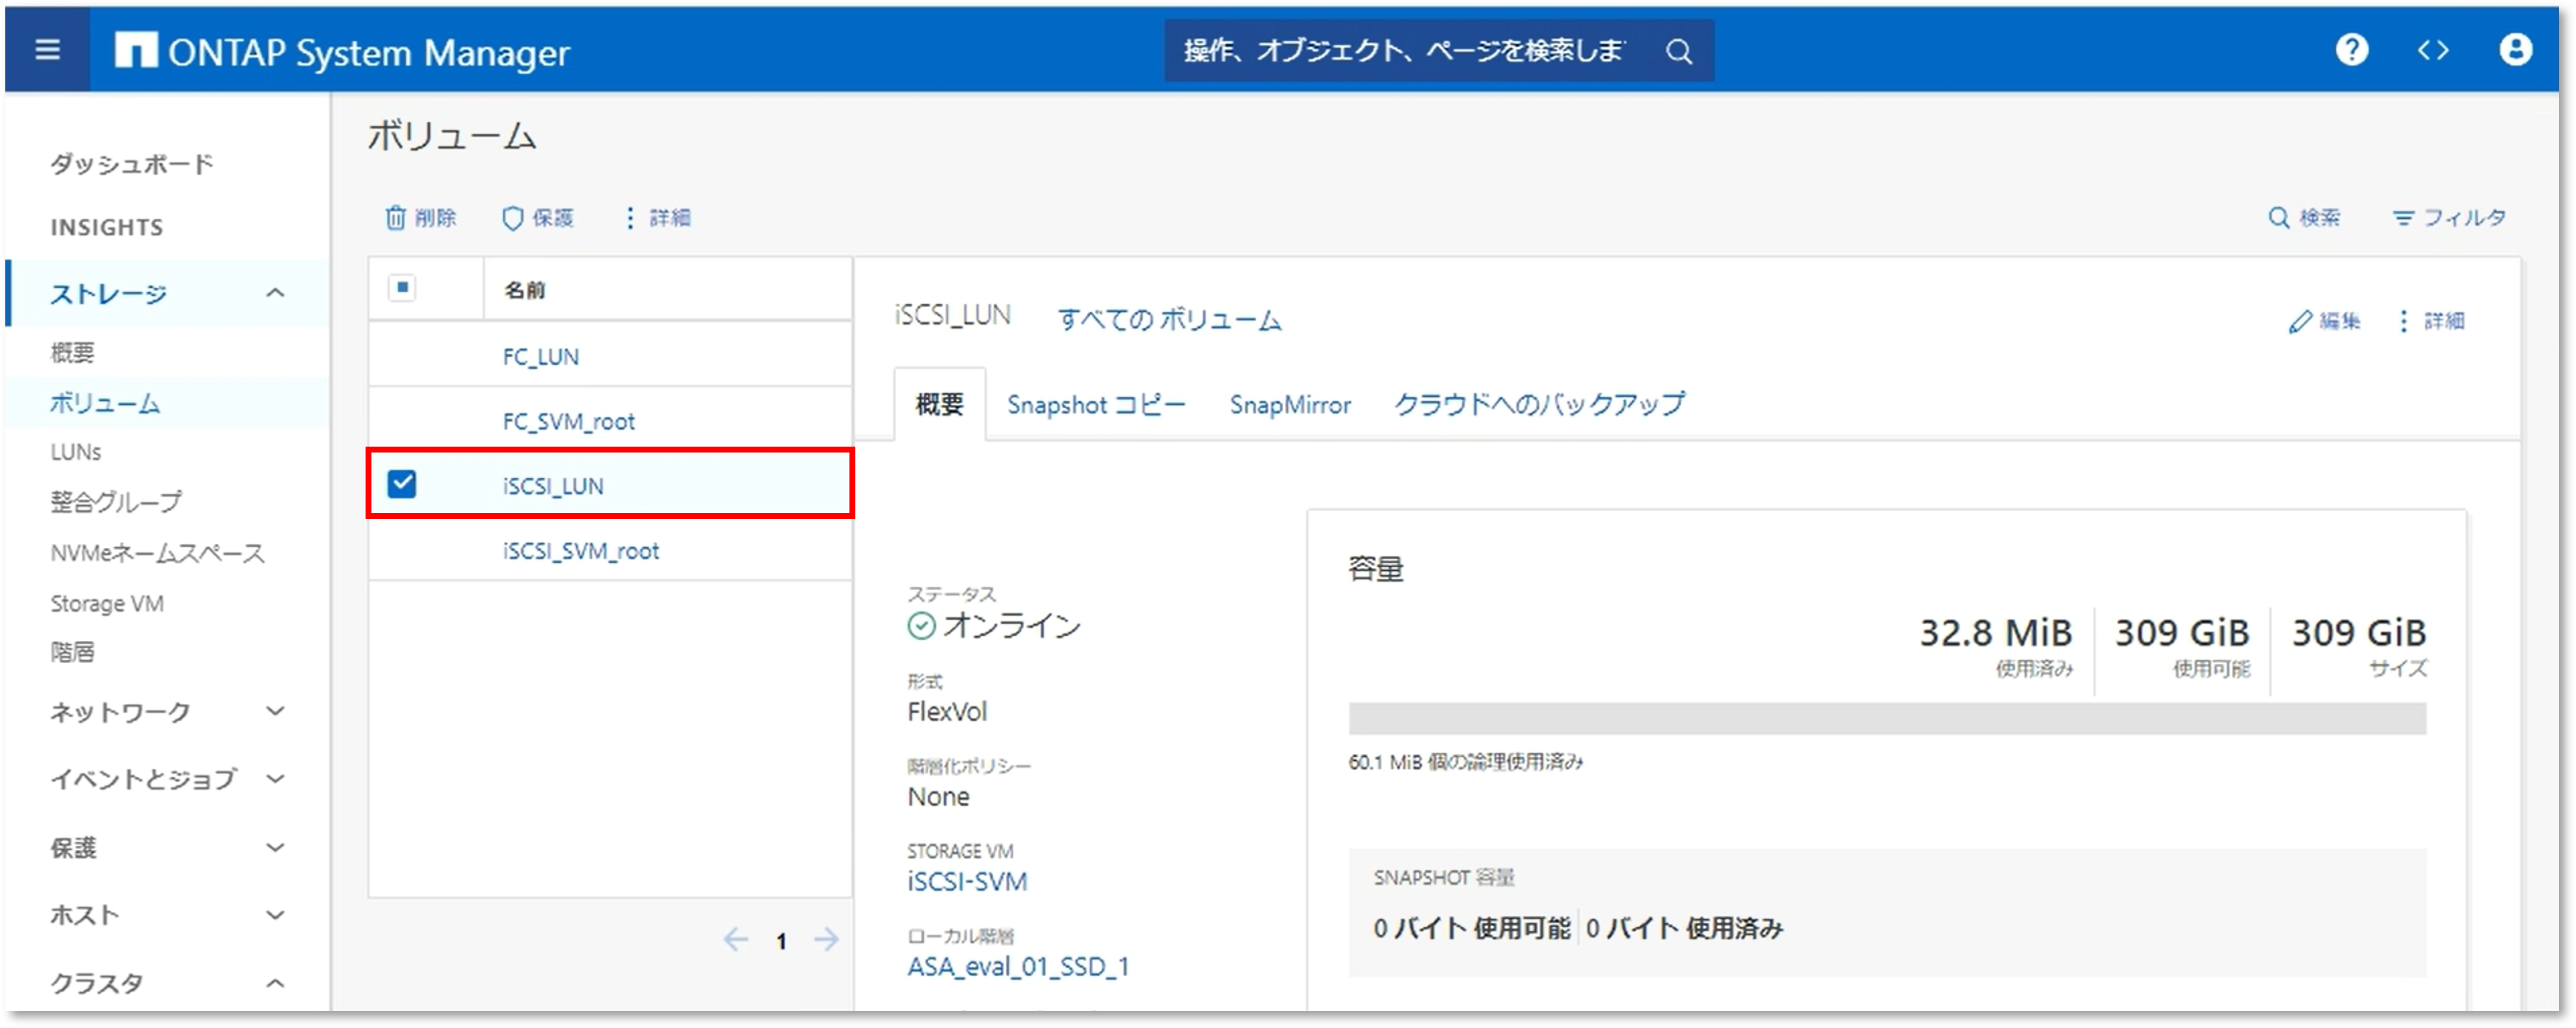This screenshot has width=2576, height=1028.
Task: Open the FC_SVM_root volume link
Action: click(x=569, y=422)
